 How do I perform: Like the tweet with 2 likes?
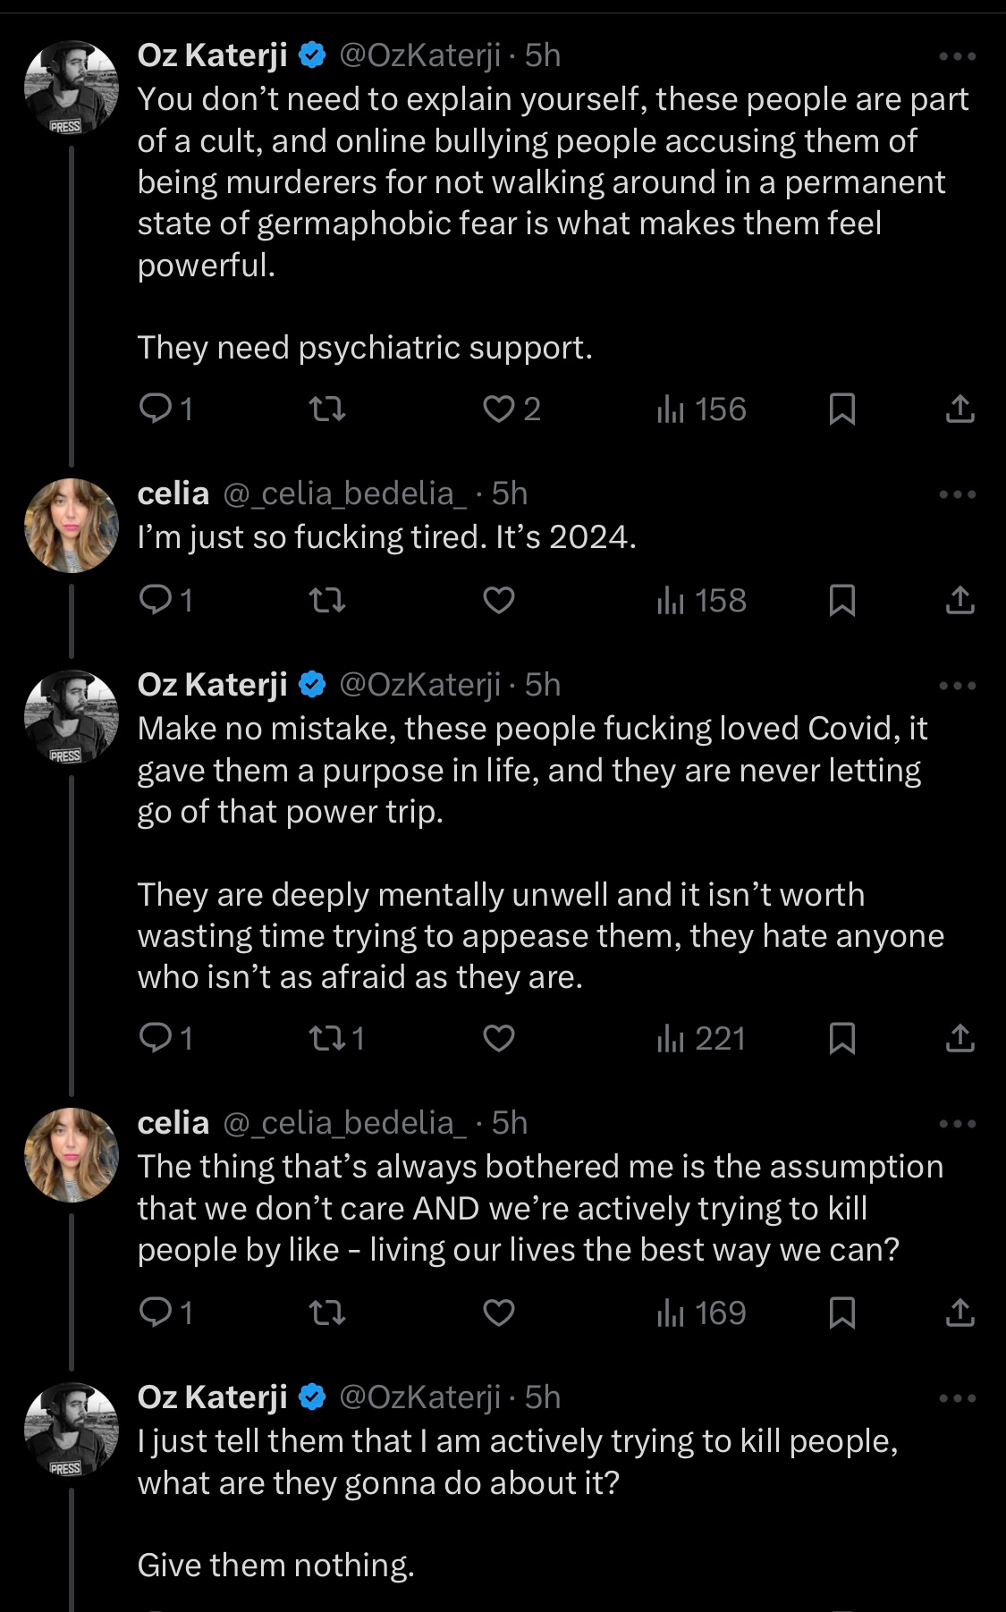(498, 409)
